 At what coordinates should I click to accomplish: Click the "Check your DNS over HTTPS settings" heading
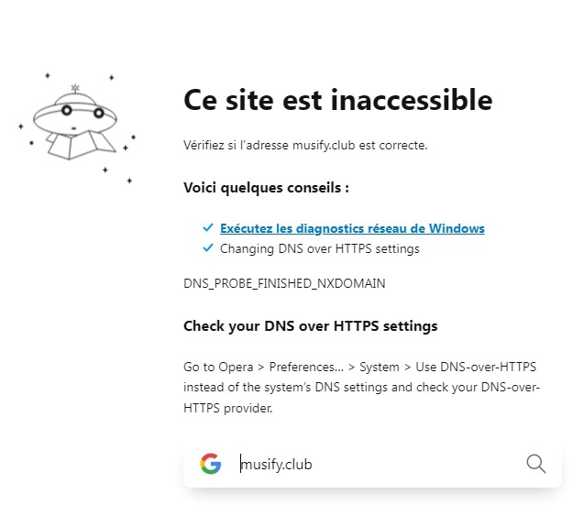pos(310,325)
